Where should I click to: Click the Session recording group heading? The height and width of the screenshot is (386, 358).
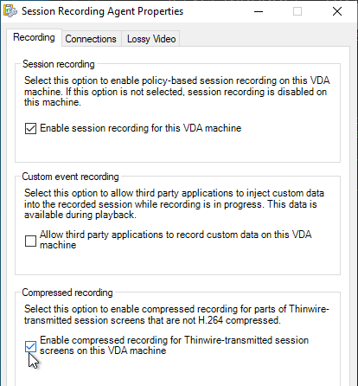coord(59,64)
